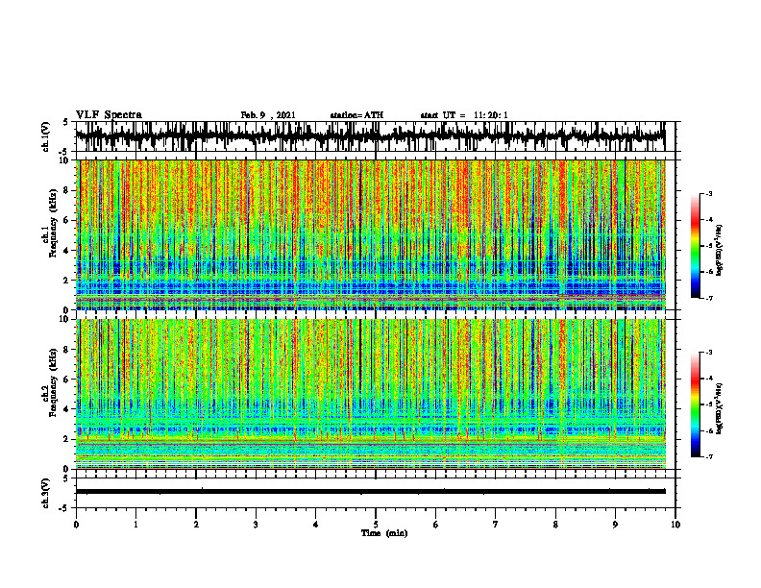The width and height of the screenshot is (761, 588).
Task: Click the "-3" label on ch.1 color bar
Action: point(708,193)
